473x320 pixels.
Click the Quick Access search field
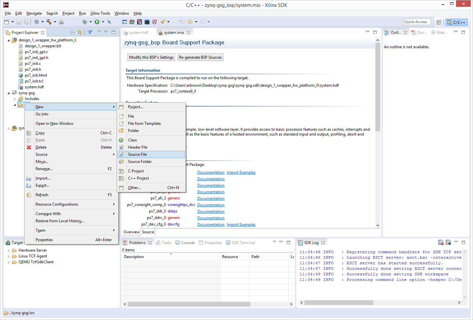tap(417, 22)
